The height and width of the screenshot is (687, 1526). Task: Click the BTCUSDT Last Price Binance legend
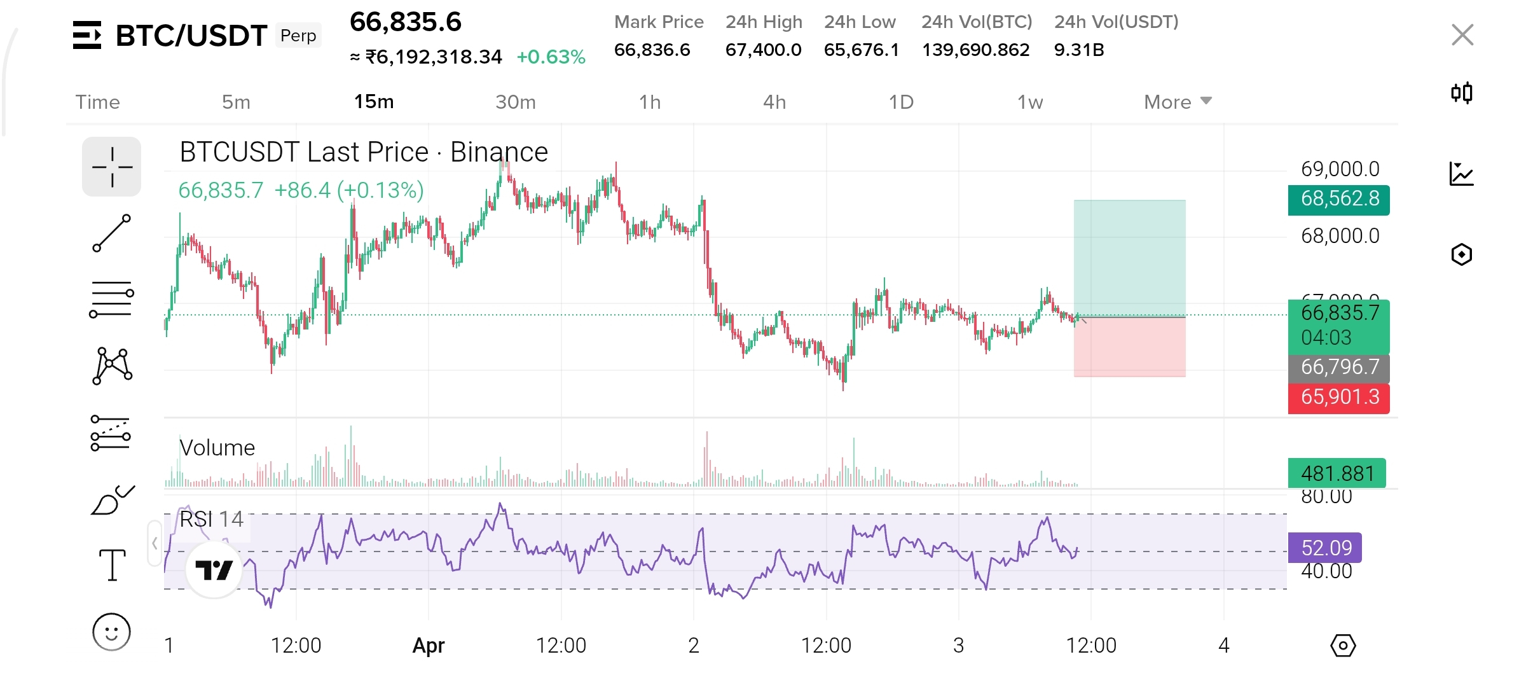364,152
